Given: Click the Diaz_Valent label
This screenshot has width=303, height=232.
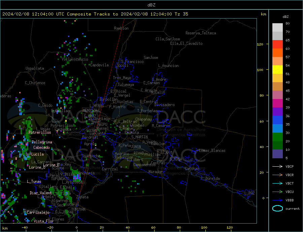Looking at the screenshot, I should [41, 193].
